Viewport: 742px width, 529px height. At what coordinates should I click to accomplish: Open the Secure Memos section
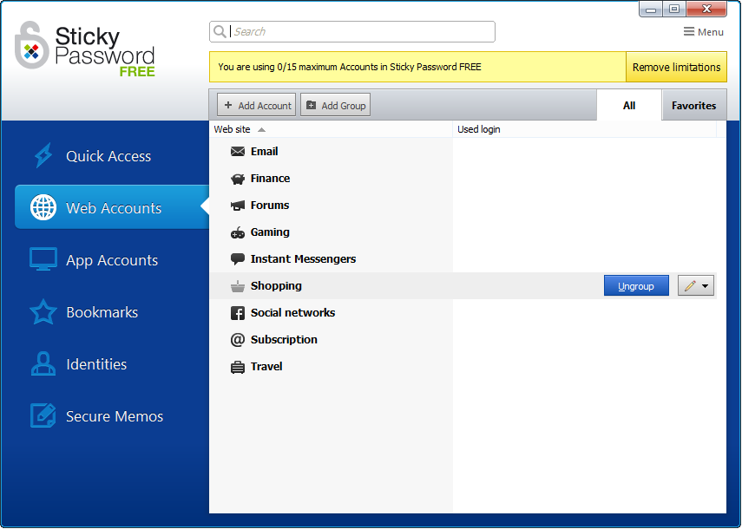click(114, 416)
